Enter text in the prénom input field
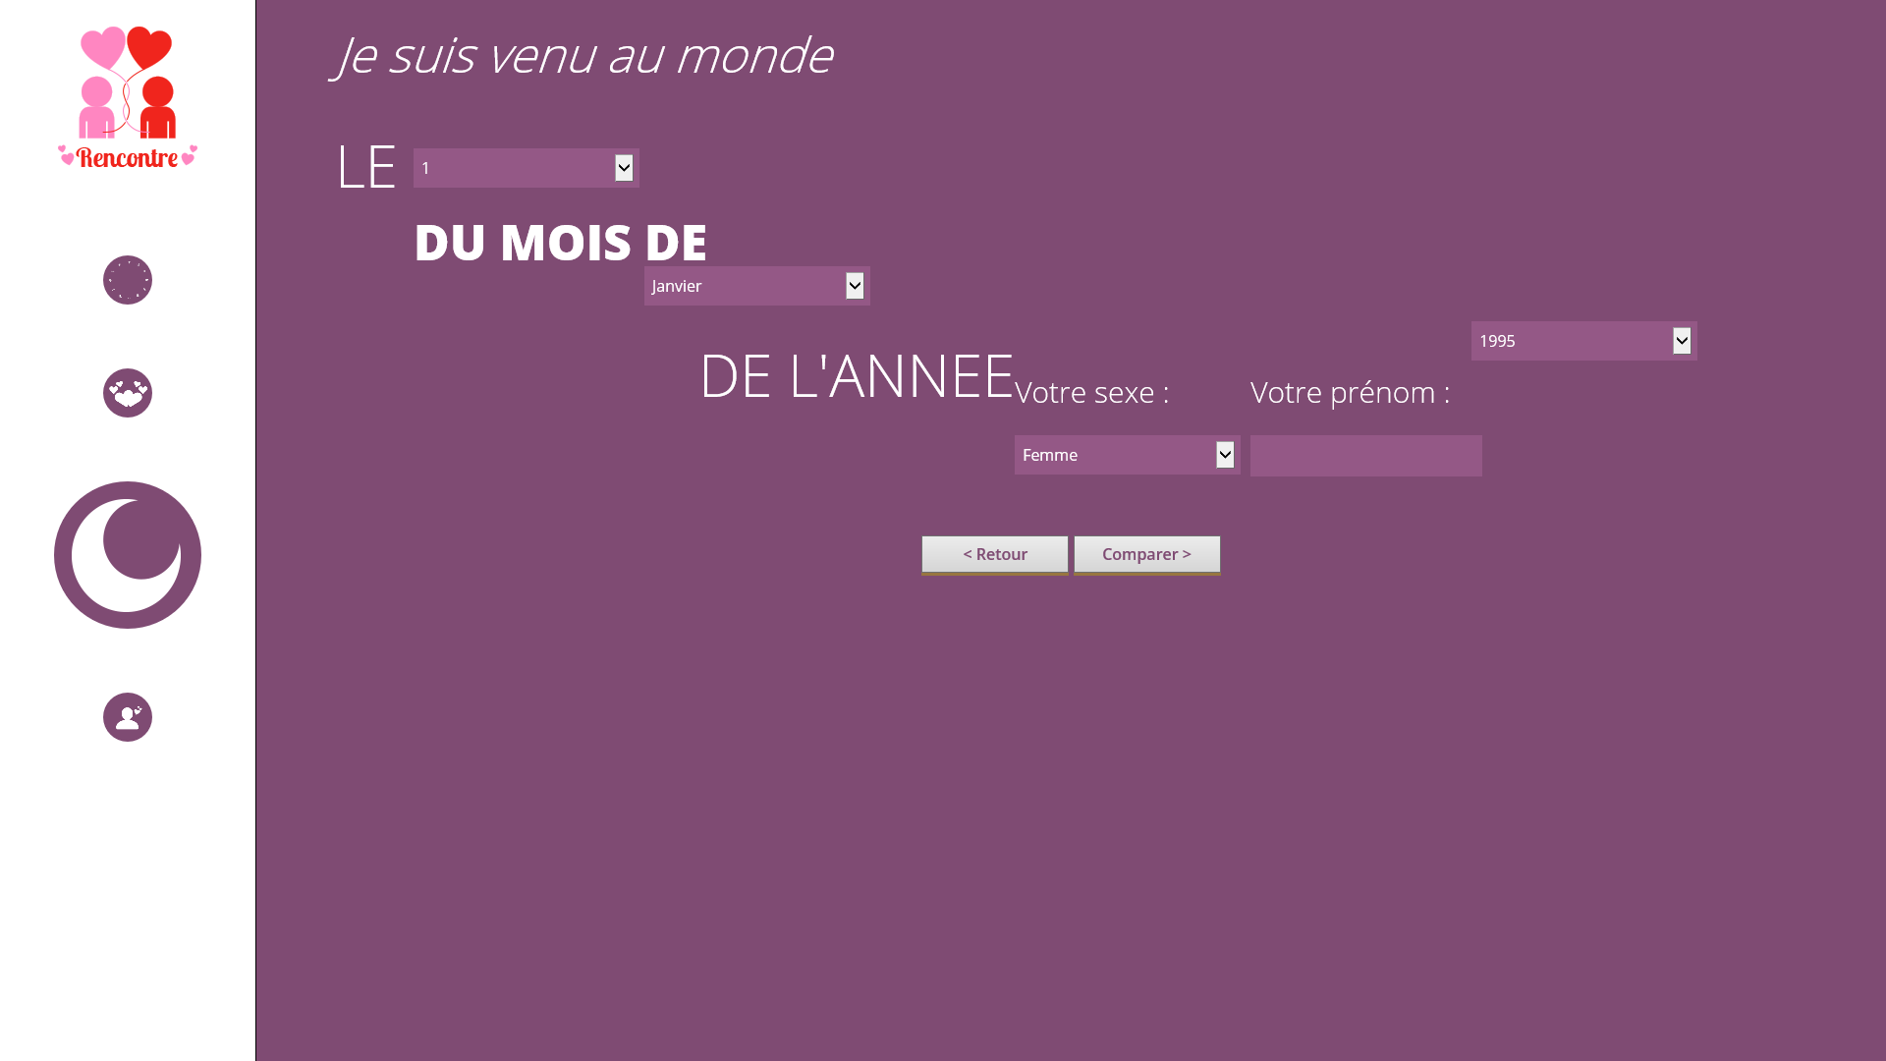1886x1061 pixels. [x=1365, y=455]
